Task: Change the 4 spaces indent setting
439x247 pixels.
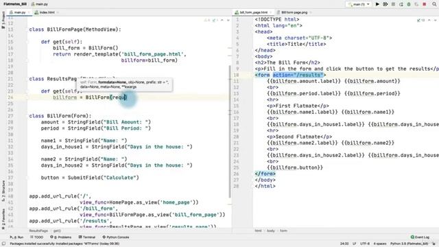Action: pyautogui.click(x=379, y=244)
